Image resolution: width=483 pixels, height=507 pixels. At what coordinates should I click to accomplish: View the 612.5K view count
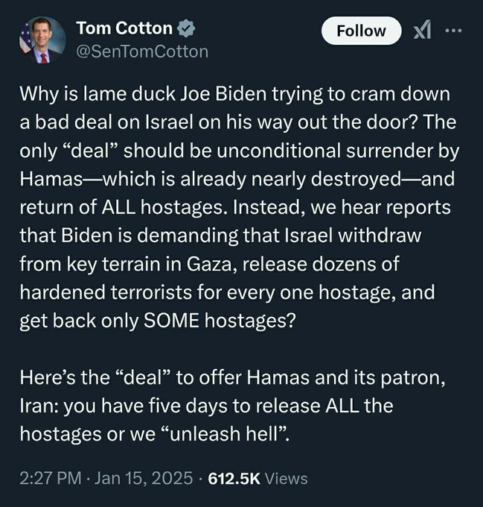pyautogui.click(x=234, y=479)
